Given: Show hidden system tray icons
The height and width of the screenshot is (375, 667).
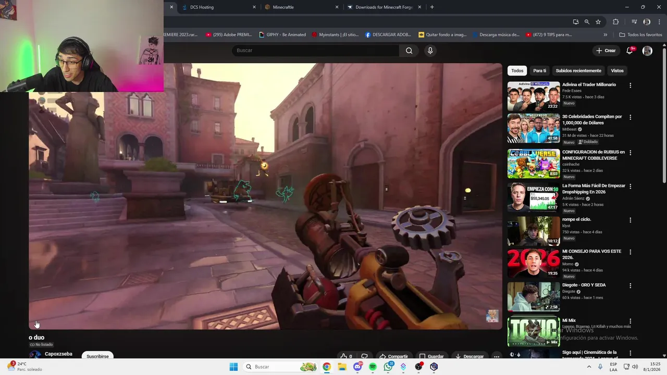Looking at the screenshot, I should 589,367.
